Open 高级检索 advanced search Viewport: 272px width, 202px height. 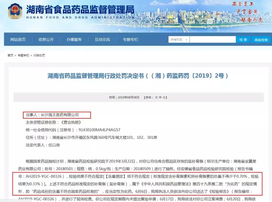pyautogui.click(x=261, y=39)
